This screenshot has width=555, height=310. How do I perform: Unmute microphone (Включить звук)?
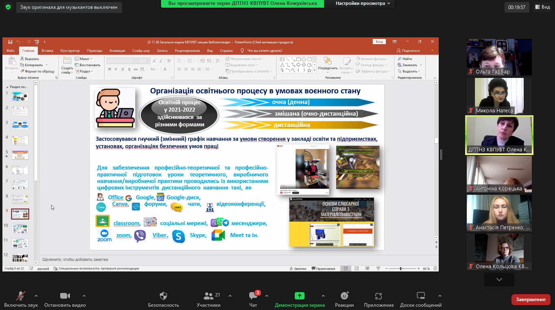point(21,300)
